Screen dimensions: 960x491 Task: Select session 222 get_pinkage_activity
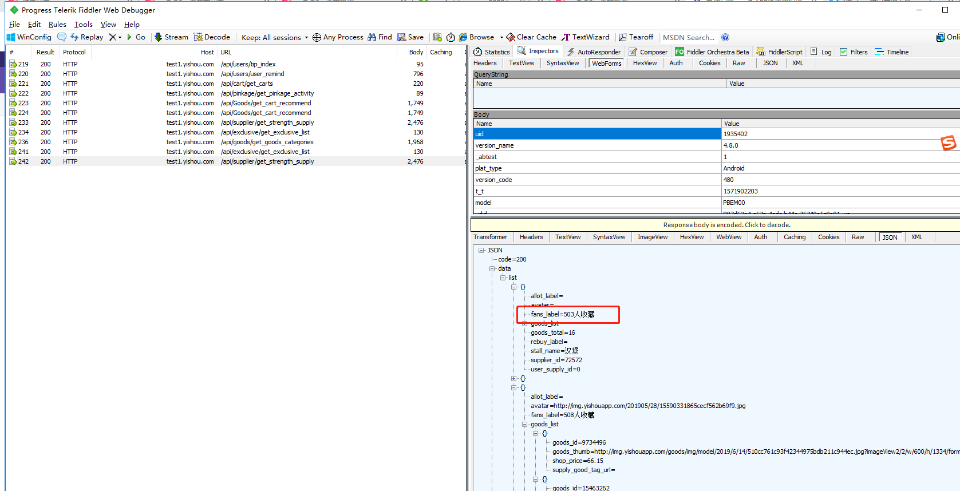pos(236,93)
